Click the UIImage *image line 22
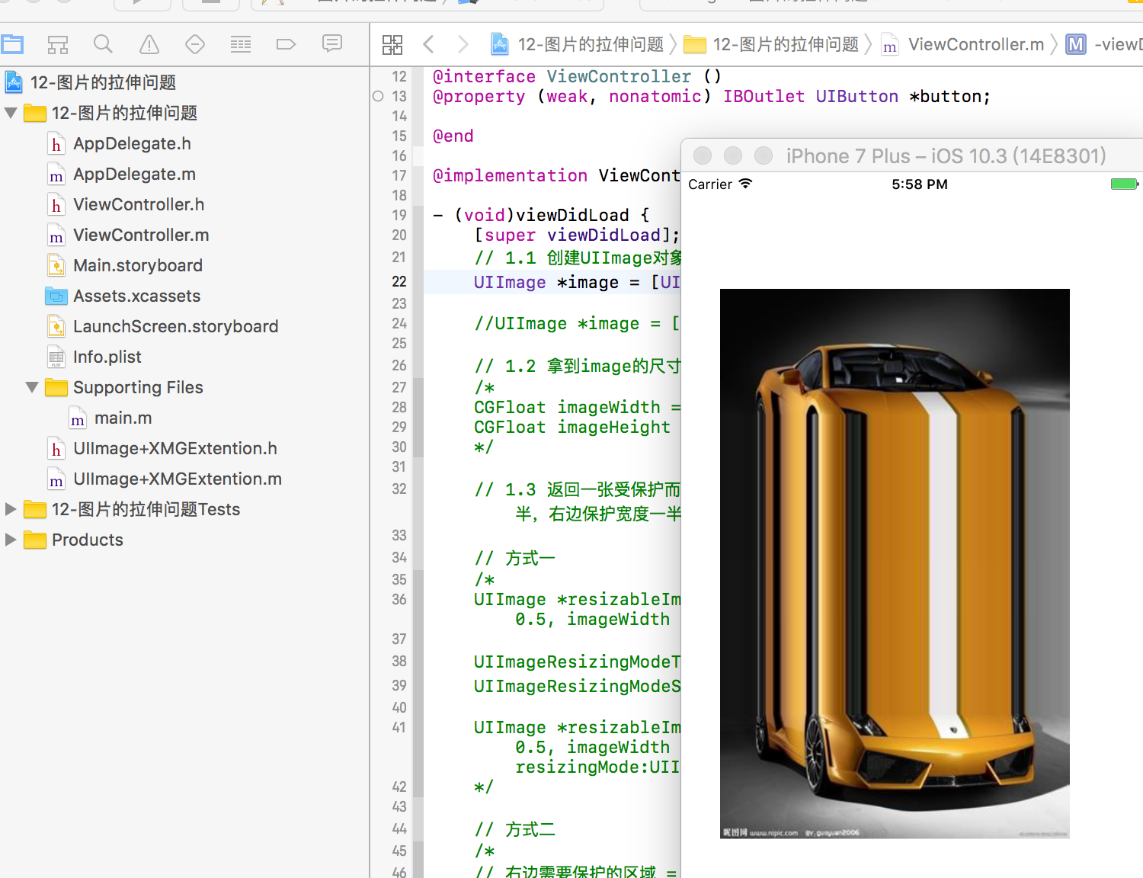 click(x=577, y=282)
